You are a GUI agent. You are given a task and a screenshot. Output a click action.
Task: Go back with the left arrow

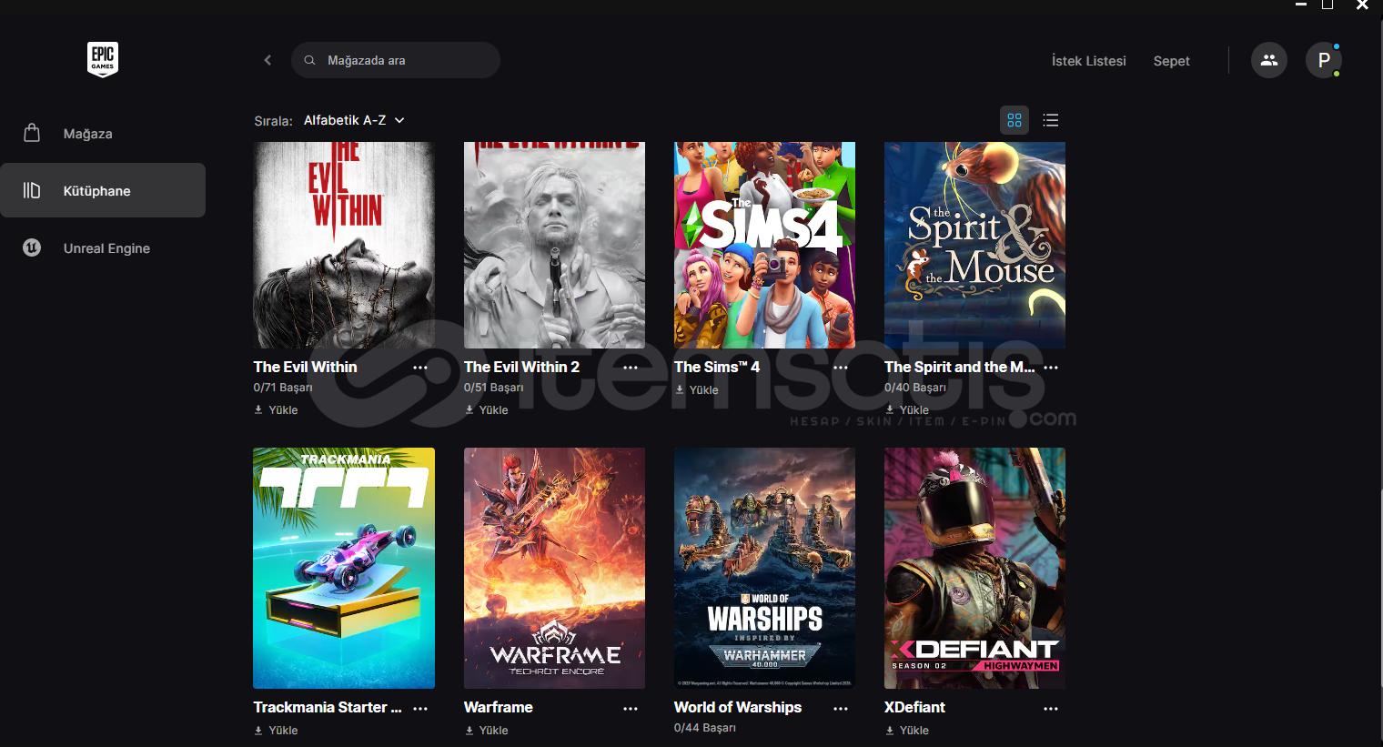pos(268,60)
